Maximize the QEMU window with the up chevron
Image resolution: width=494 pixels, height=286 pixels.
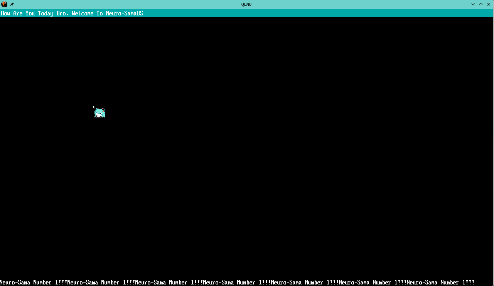(x=481, y=4)
